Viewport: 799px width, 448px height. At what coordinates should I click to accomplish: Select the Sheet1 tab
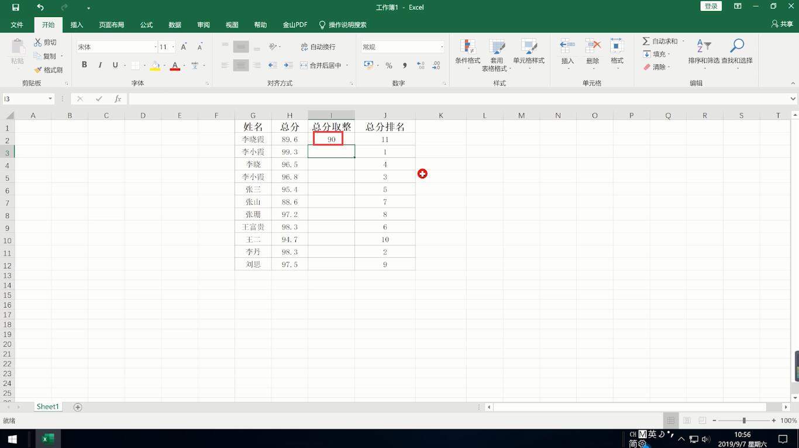pos(47,406)
